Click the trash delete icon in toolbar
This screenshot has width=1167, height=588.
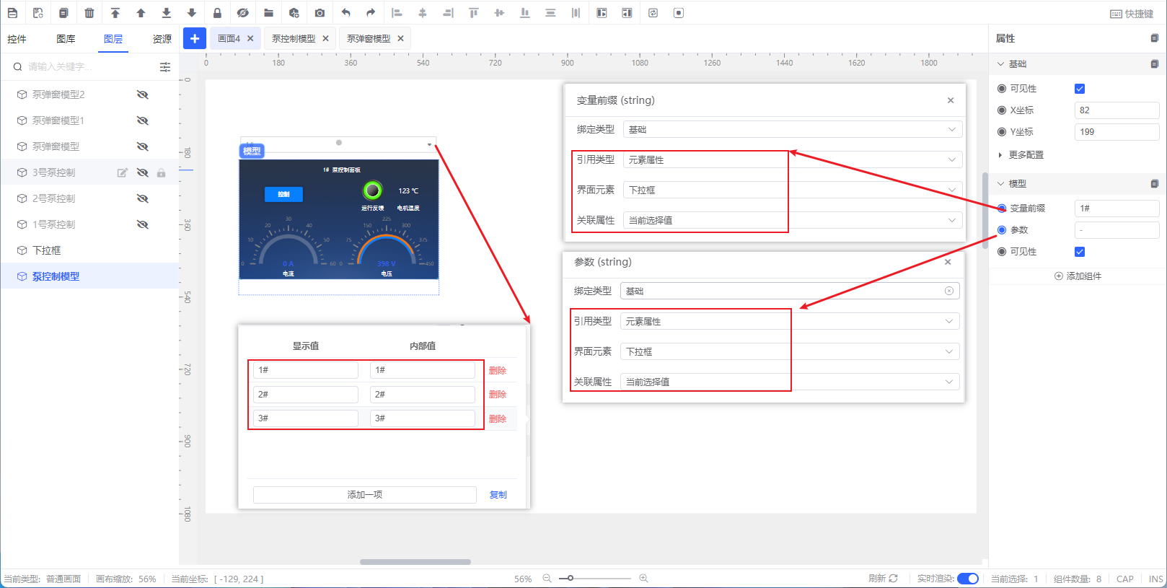click(89, 13)
